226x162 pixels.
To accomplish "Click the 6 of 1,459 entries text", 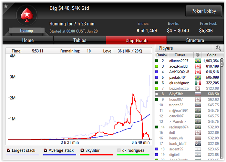I will [147, 31].
